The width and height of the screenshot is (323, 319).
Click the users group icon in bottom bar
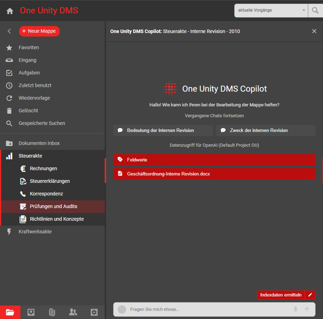(x=73, y=312)
